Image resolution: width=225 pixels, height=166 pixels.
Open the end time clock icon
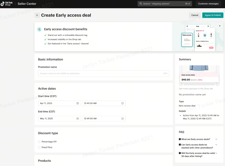coord(122,119)
